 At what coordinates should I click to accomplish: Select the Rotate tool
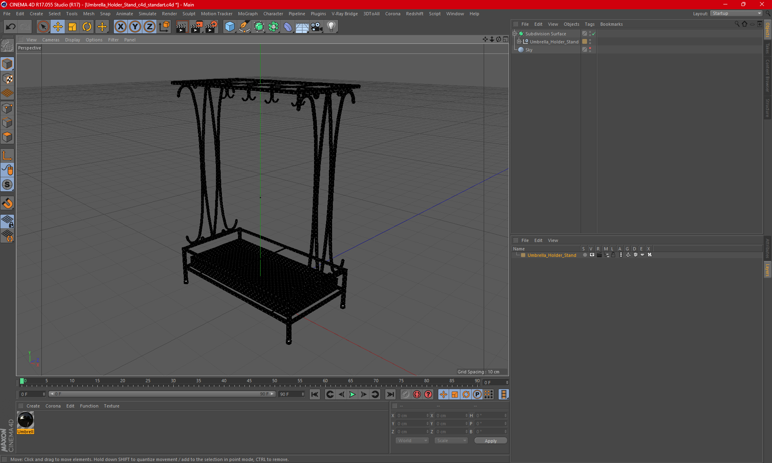tap(87, 27)
